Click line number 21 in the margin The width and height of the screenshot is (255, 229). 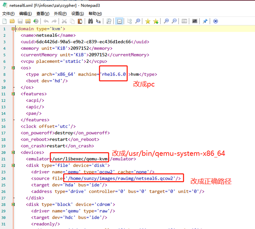(x=4, y=159)
